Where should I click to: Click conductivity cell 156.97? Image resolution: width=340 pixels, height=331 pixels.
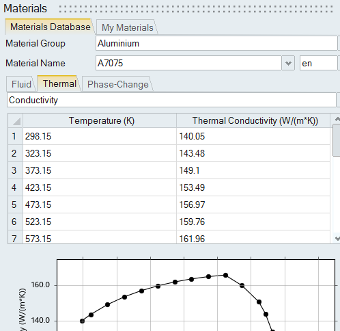253,204
